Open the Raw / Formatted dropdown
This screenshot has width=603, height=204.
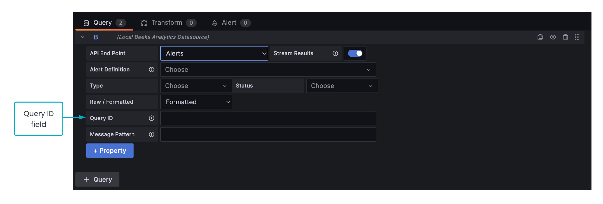(x=196, y=102)
